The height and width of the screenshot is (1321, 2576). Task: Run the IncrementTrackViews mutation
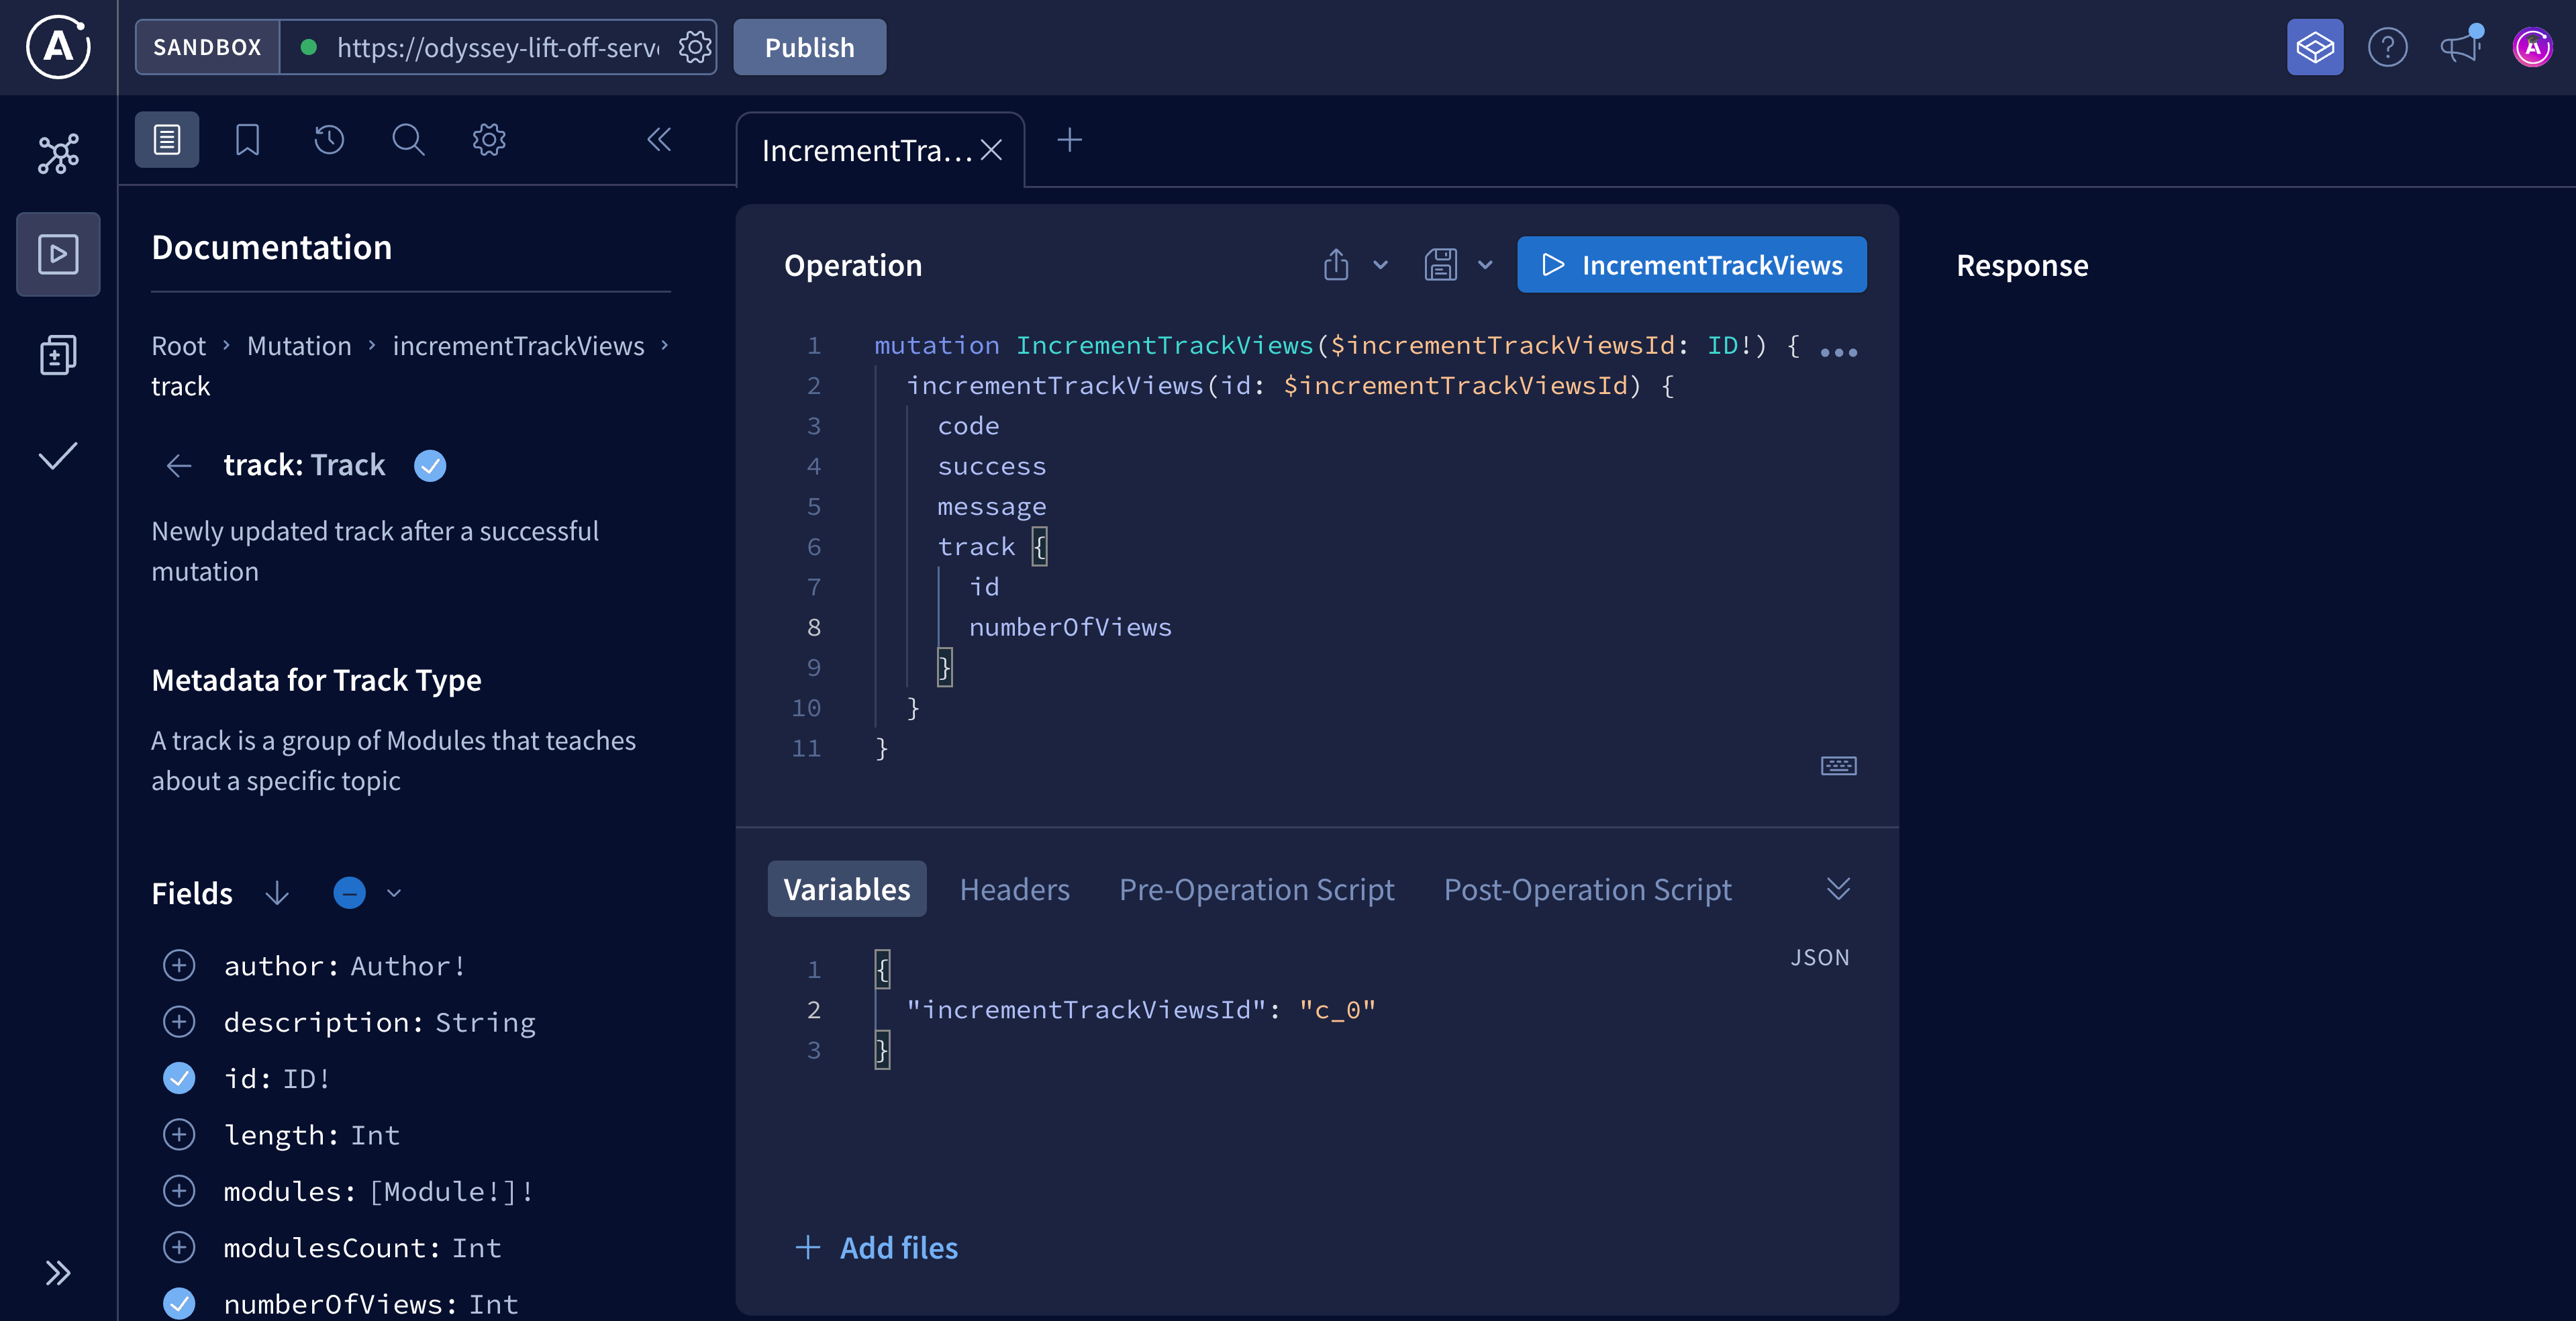tap(1691, 264)
